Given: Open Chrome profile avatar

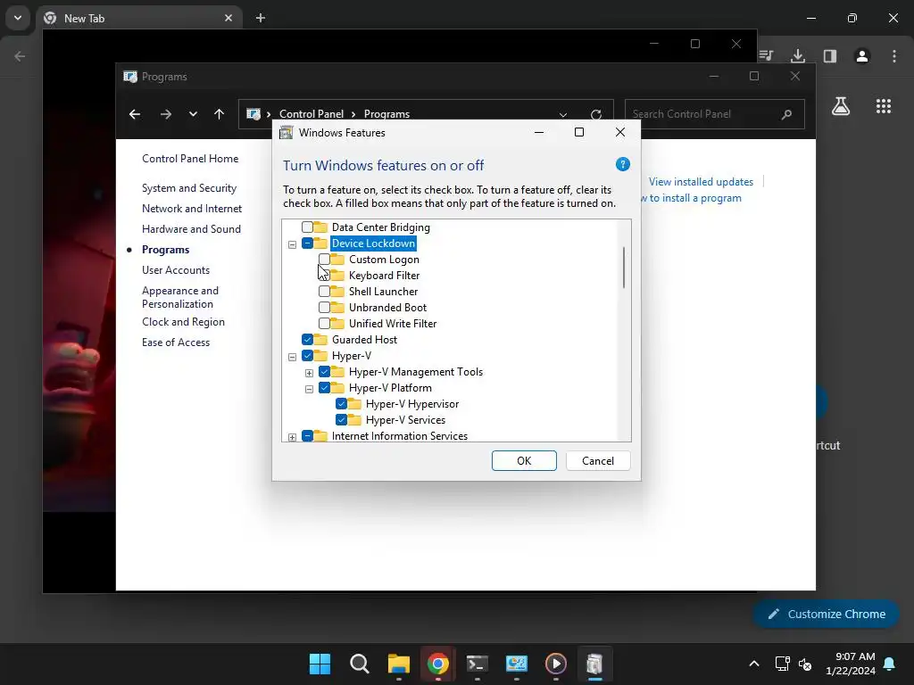Looking at the screenshot, I should coord(862,56).
